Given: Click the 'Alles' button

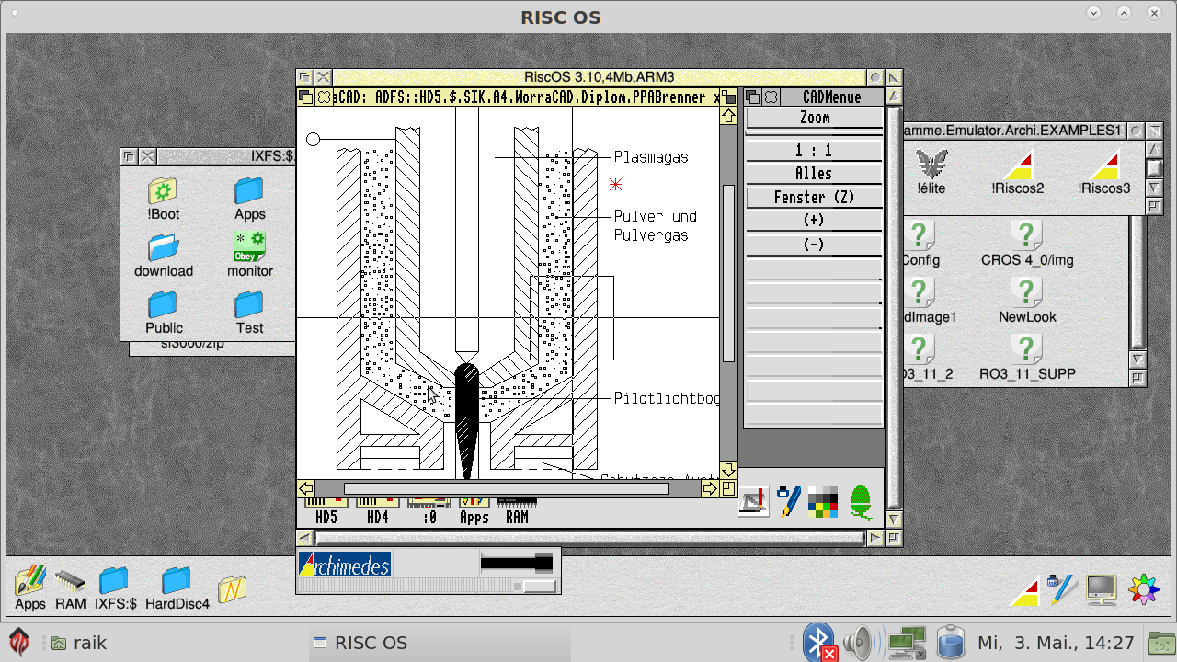Looking at the screenshot, I should 814,173.
